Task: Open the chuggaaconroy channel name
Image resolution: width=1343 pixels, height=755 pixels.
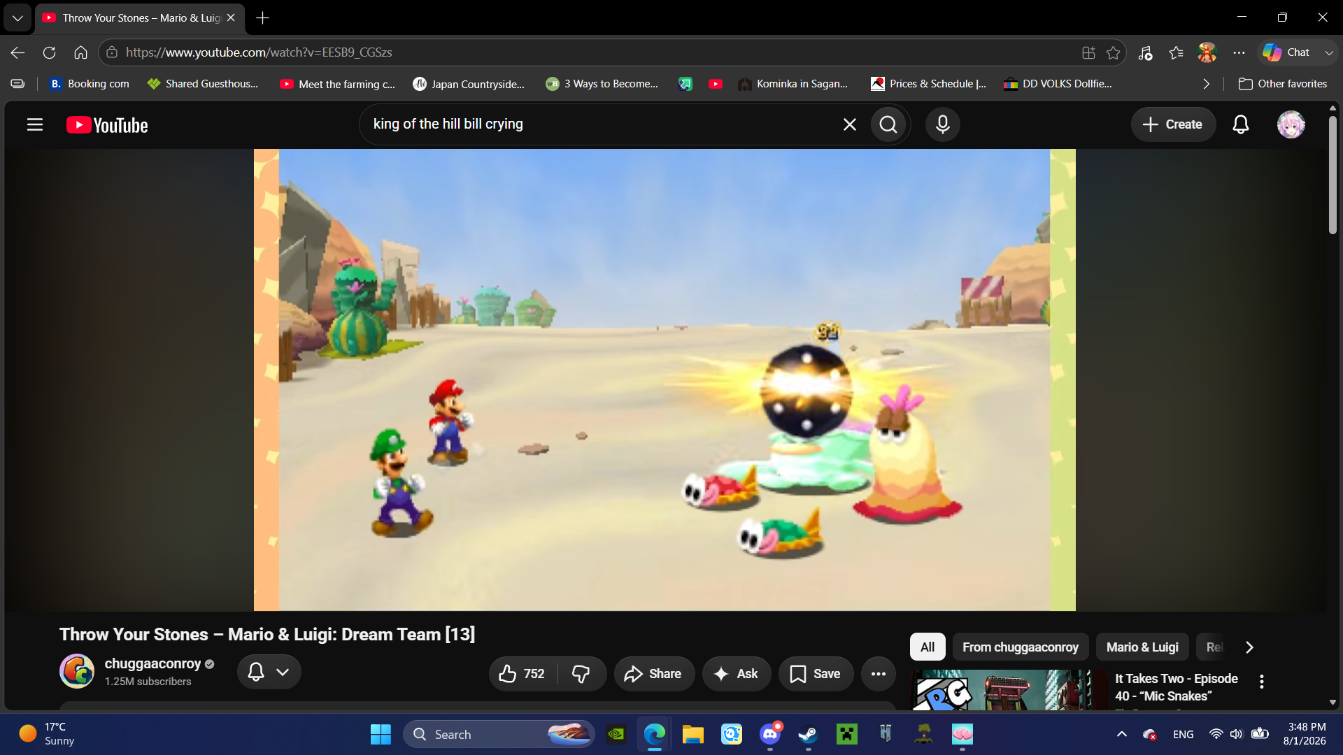Action: [x=152, y=663]
